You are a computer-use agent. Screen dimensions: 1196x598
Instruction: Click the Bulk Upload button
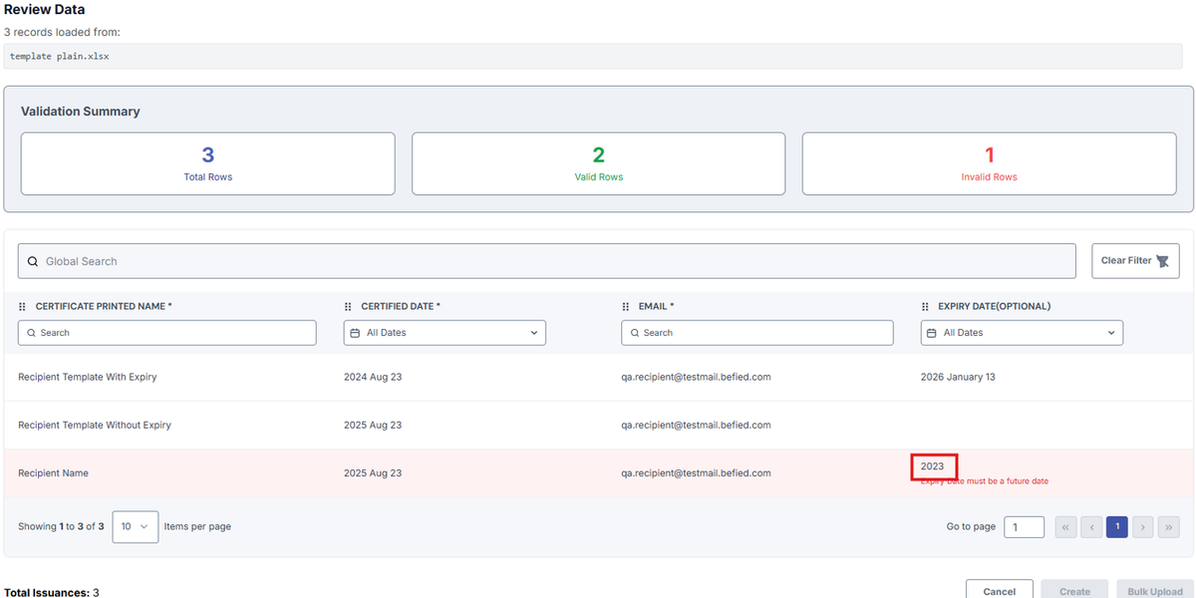[x=1153, y=590]
